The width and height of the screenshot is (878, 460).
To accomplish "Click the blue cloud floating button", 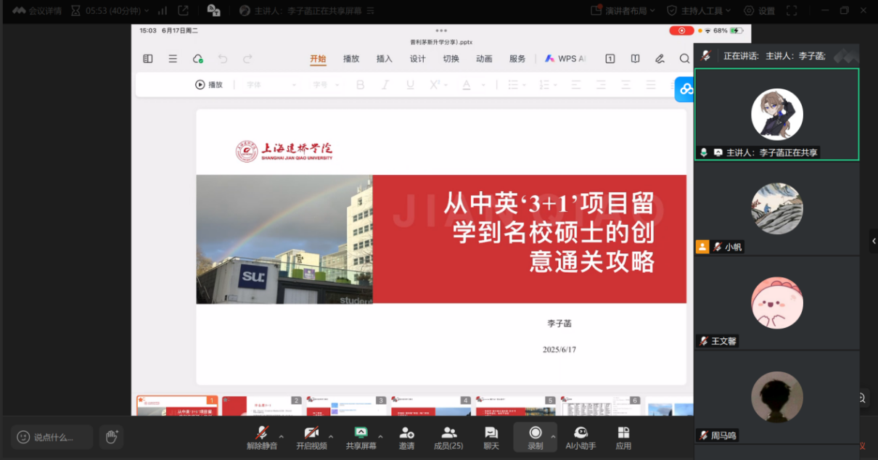I will 686,89.
